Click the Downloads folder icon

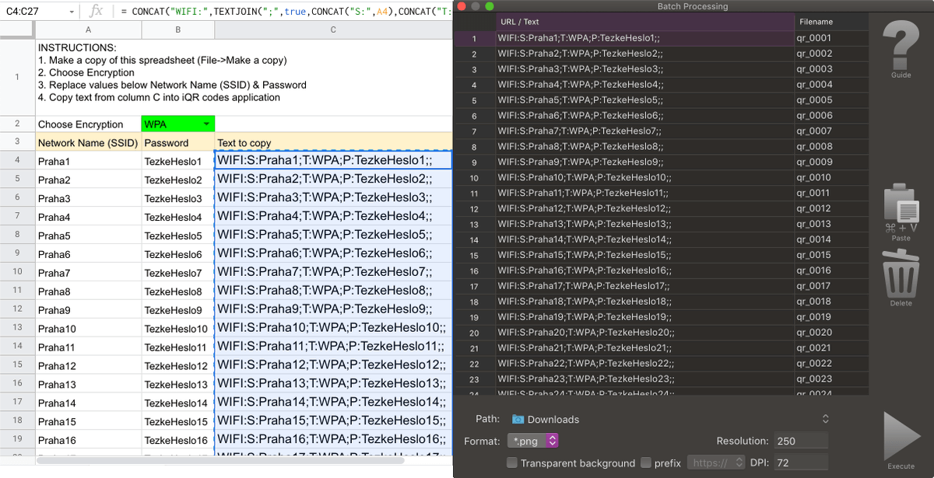pyautogui.click(x=518, y=419)
